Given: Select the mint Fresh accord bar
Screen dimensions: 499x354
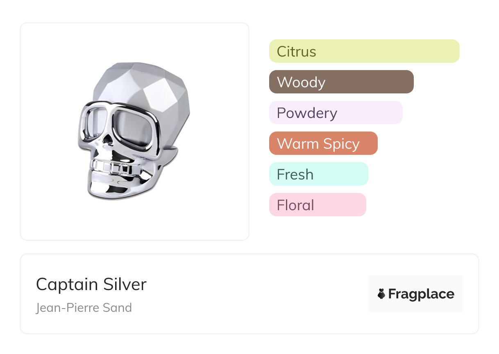Looking at the screenshot, I should tap(318, 174).
